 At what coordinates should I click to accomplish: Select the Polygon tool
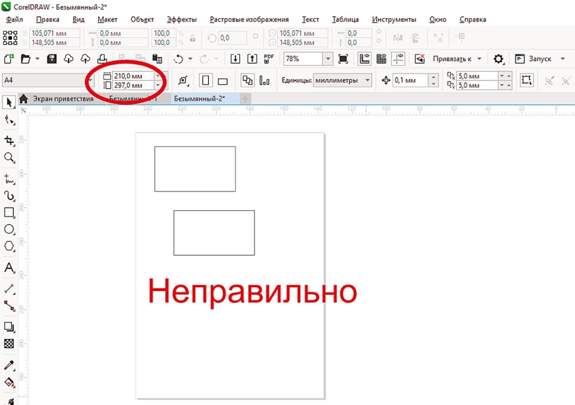point(9,246)
